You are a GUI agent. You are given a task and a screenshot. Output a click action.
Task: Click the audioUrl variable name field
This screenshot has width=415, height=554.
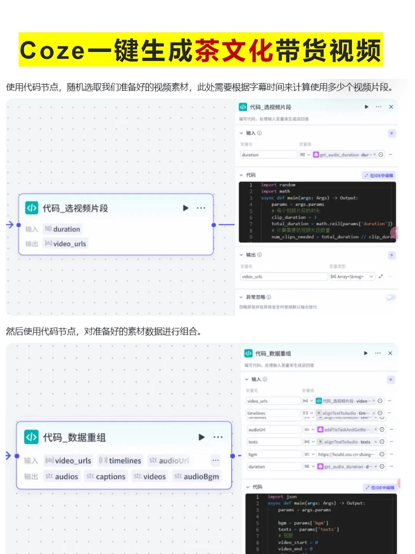pyautogui.click(x=274, y=429)
